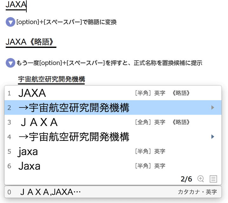Select highlighted candidate 2 宇宙航空研究開発機構

[x=113, y=108]
